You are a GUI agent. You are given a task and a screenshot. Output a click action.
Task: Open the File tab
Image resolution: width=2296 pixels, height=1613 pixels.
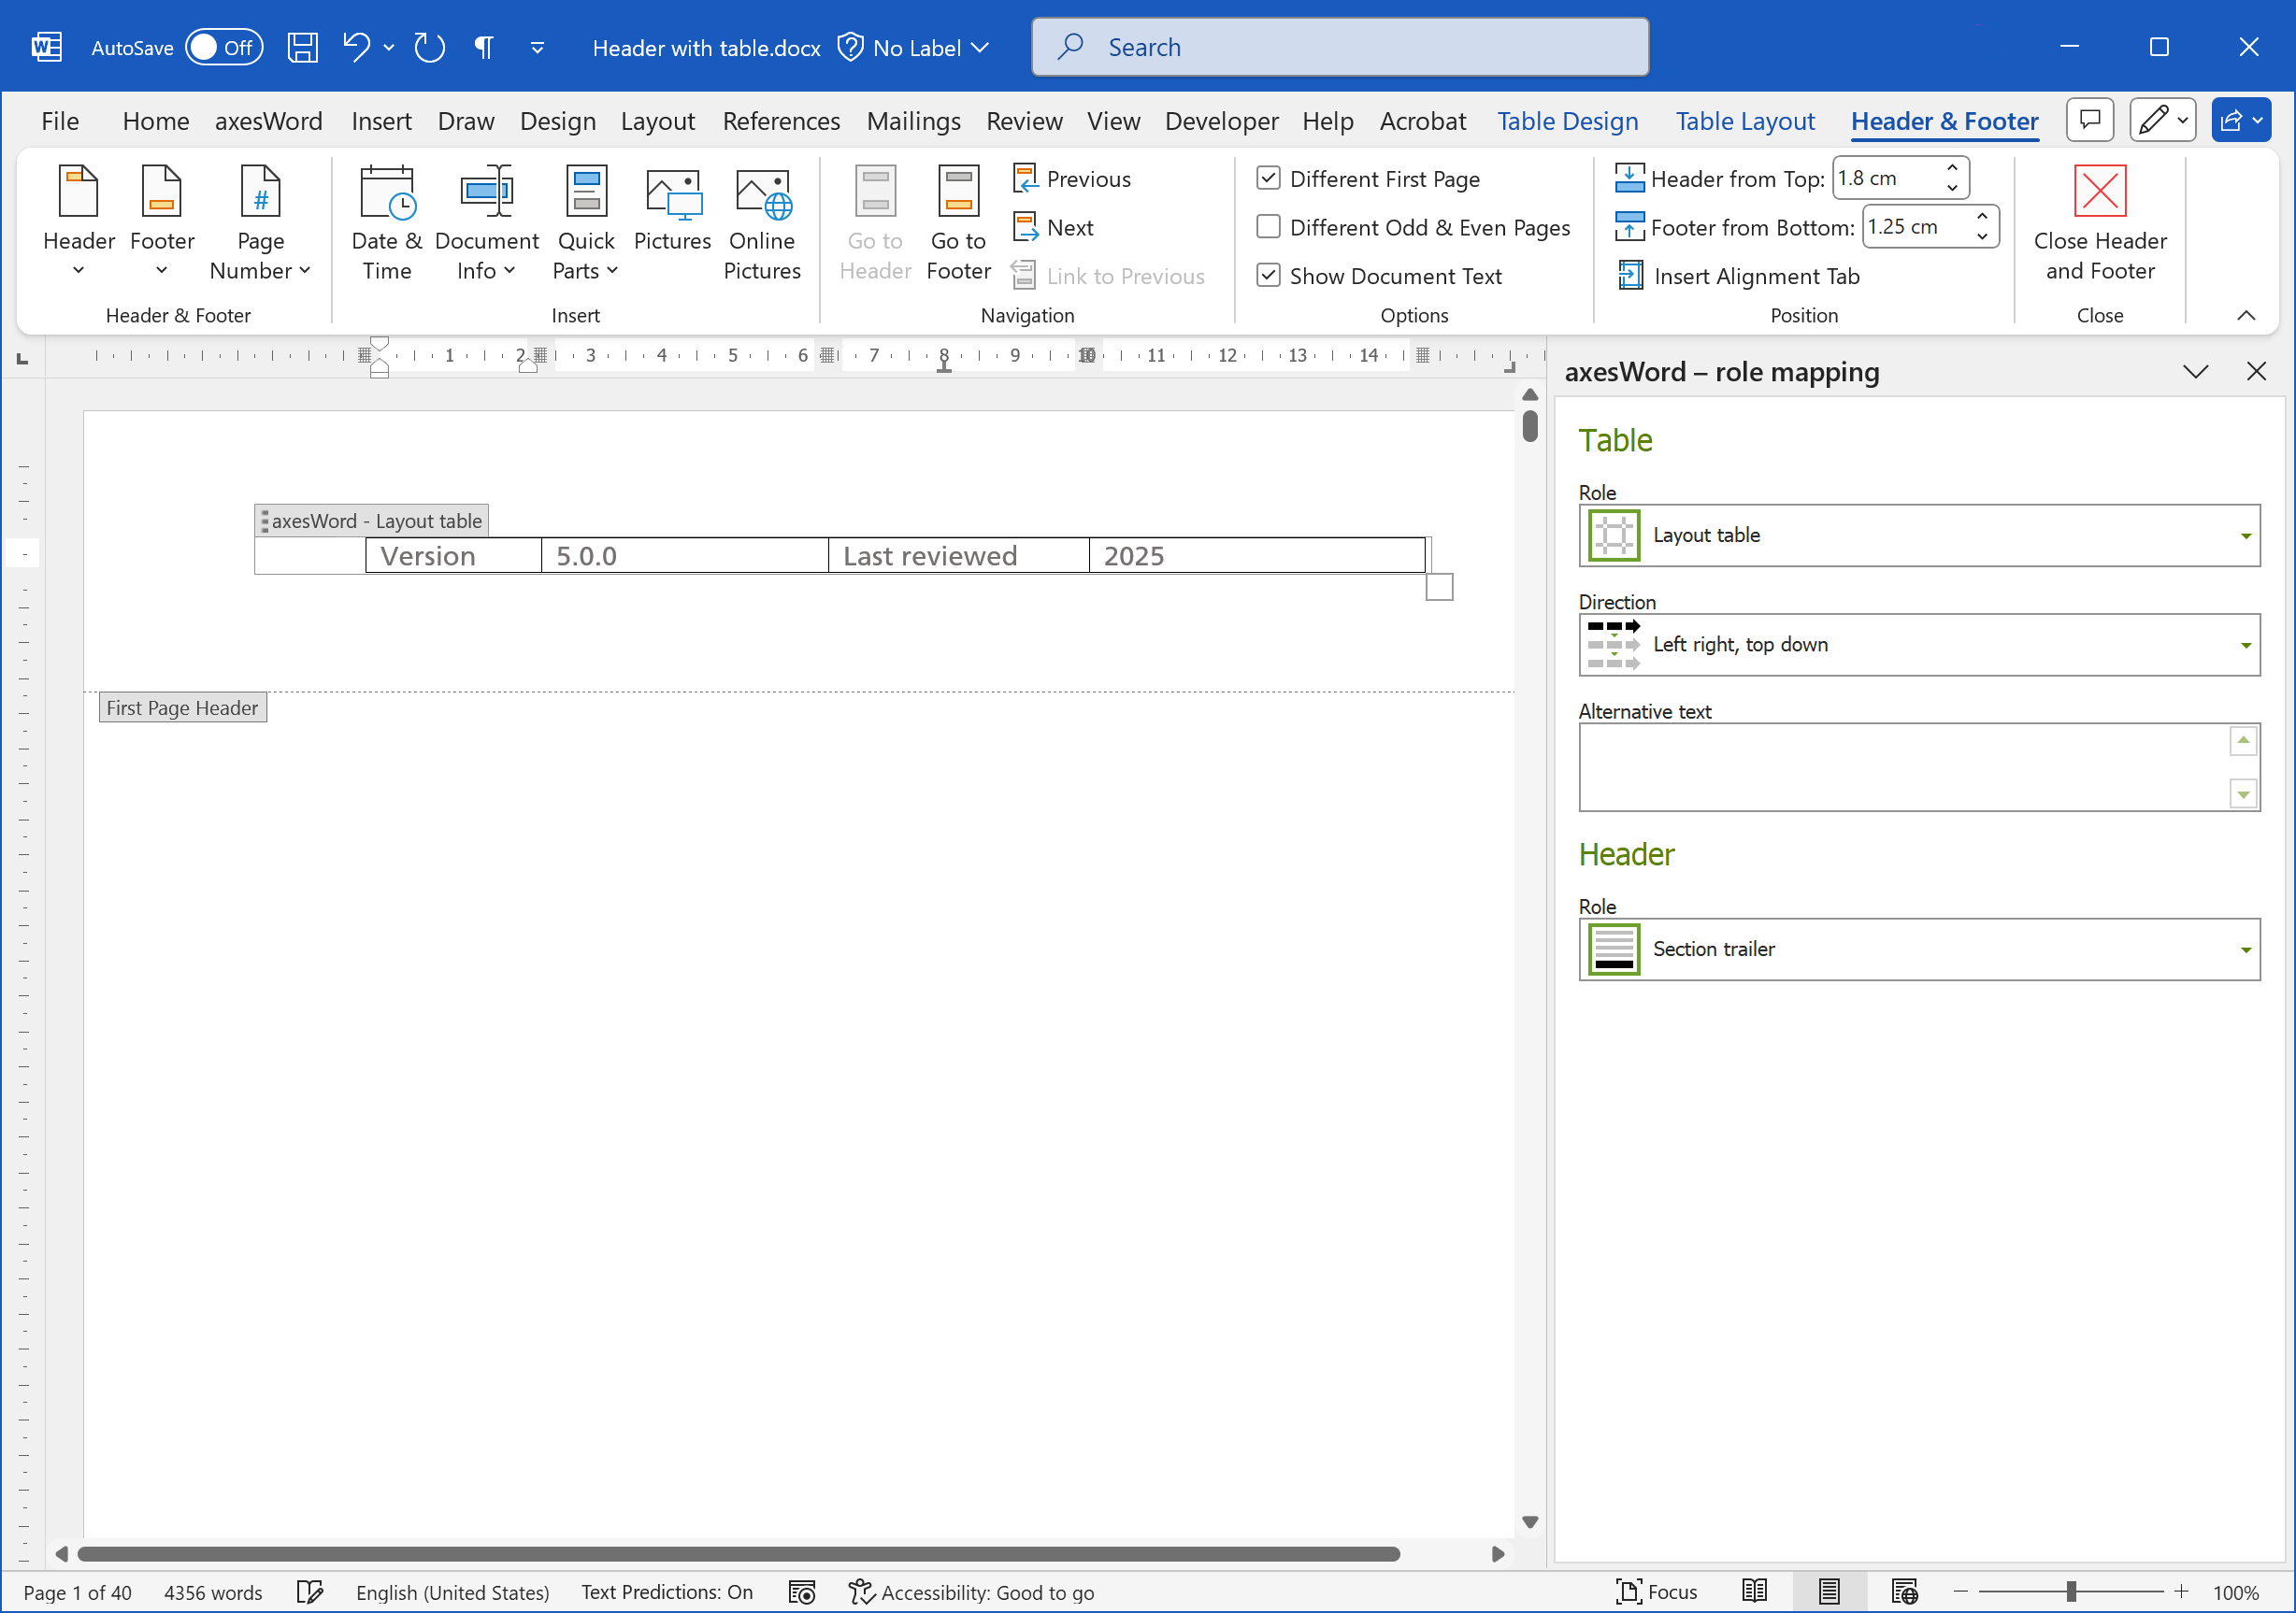[60, 121]
